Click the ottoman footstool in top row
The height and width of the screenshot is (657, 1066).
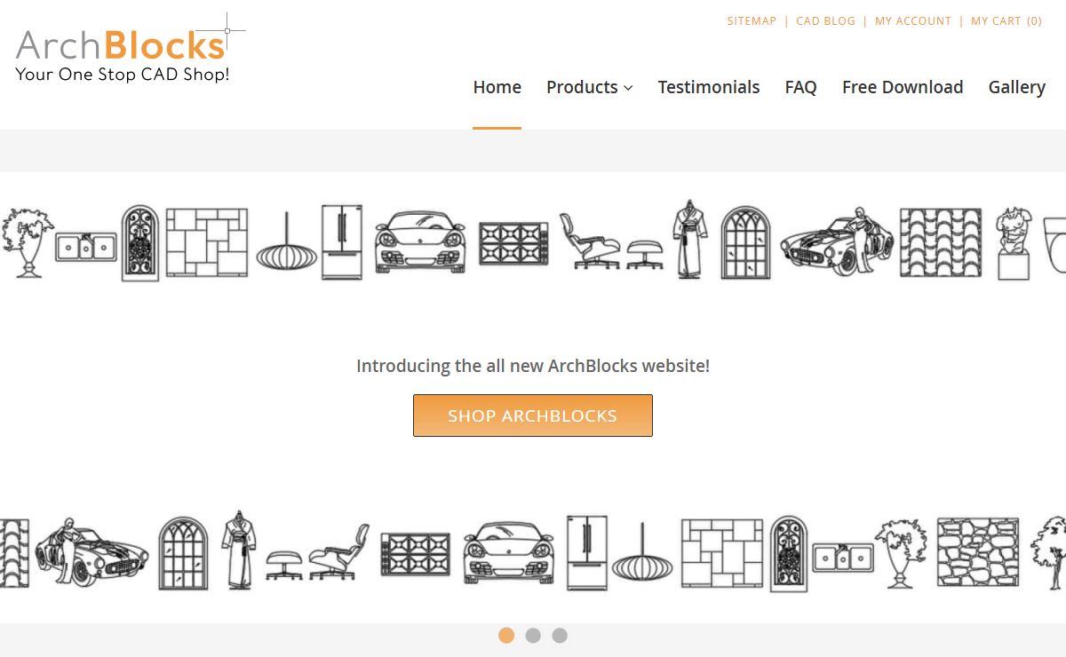point(645,254)
